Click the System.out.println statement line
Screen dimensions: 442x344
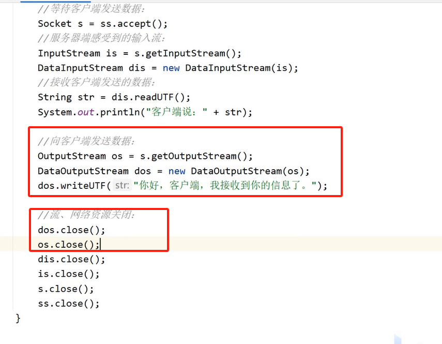click(x=145, y=112)
